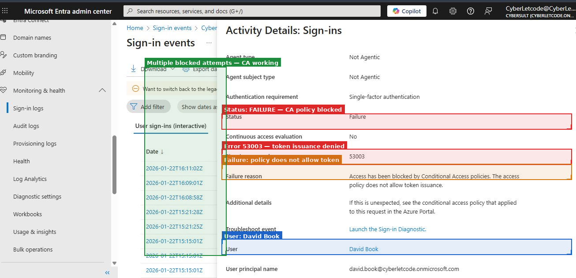Open sign-in entry 2026-01-22T16:08:58Z
The image size is (576, 278).
pos(174,197)
